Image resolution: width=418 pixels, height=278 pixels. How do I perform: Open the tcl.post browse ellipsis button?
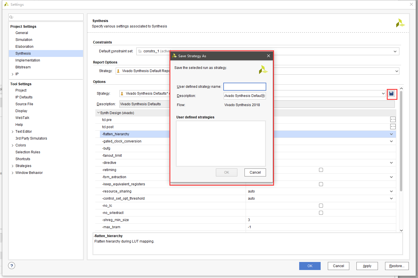[x=393, y=127]
